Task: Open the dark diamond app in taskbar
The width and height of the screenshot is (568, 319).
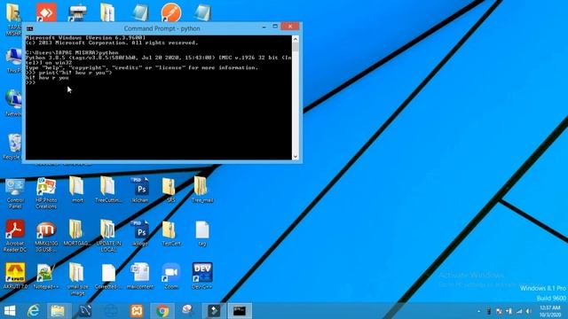Action: (x=214, y=311)
